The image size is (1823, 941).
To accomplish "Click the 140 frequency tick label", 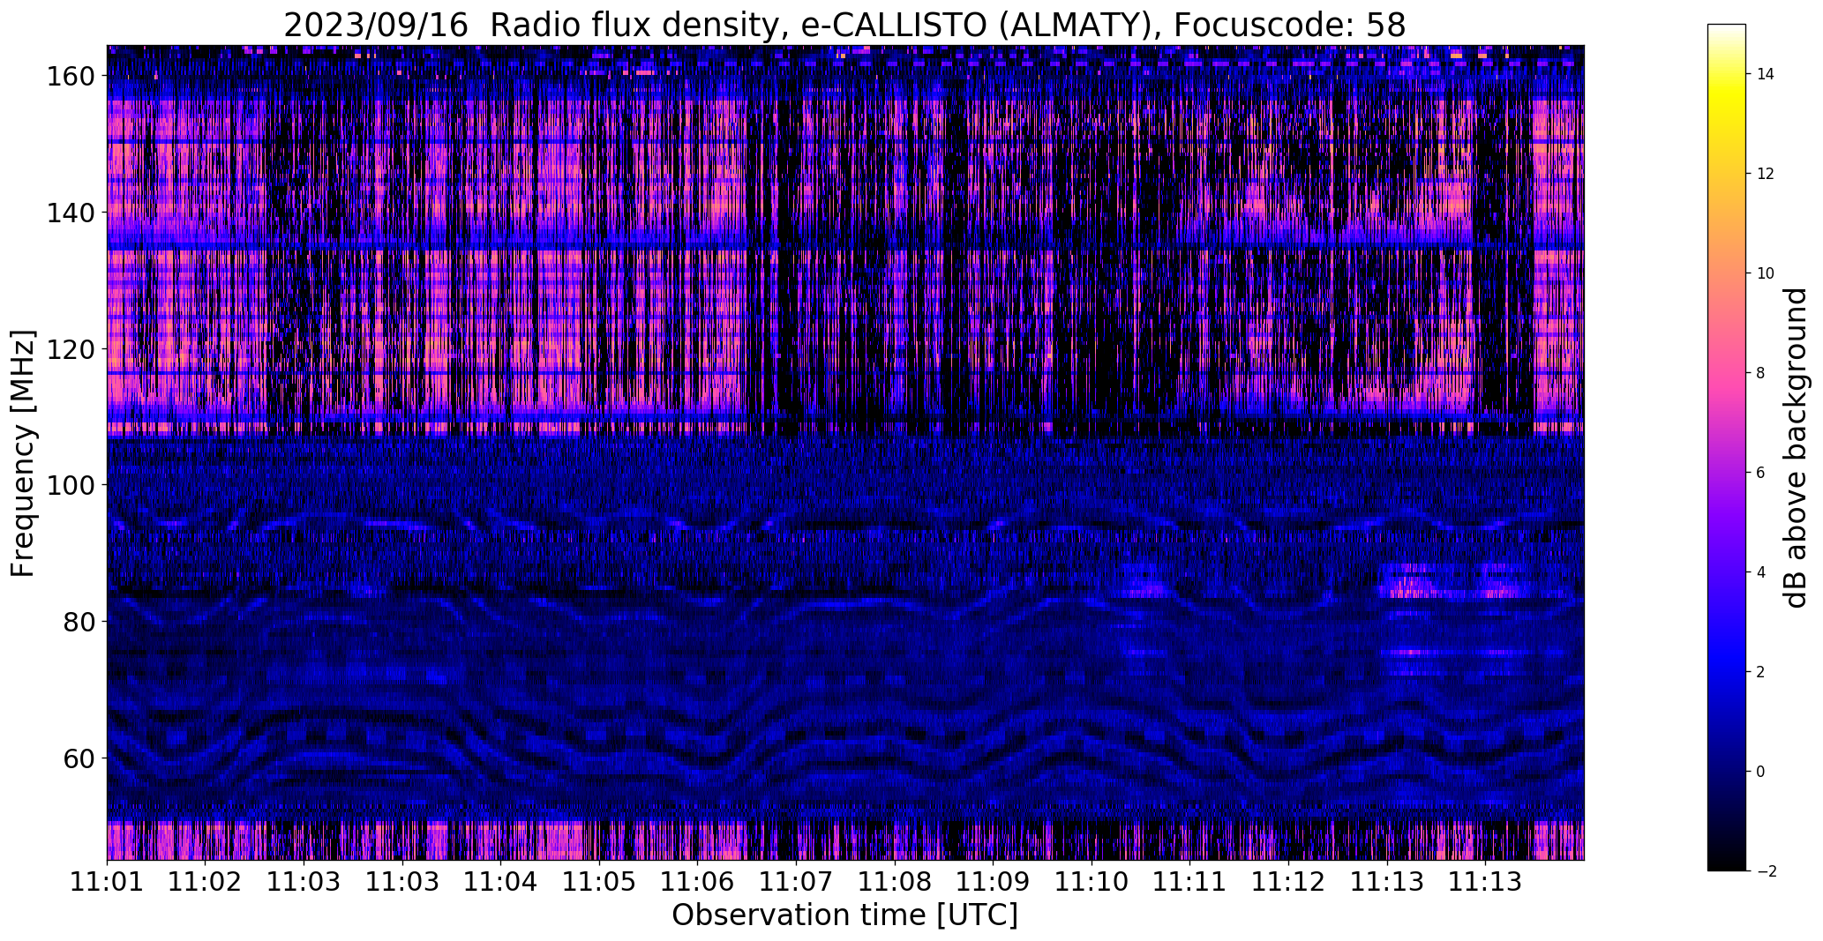I will [x=71, y=213].
